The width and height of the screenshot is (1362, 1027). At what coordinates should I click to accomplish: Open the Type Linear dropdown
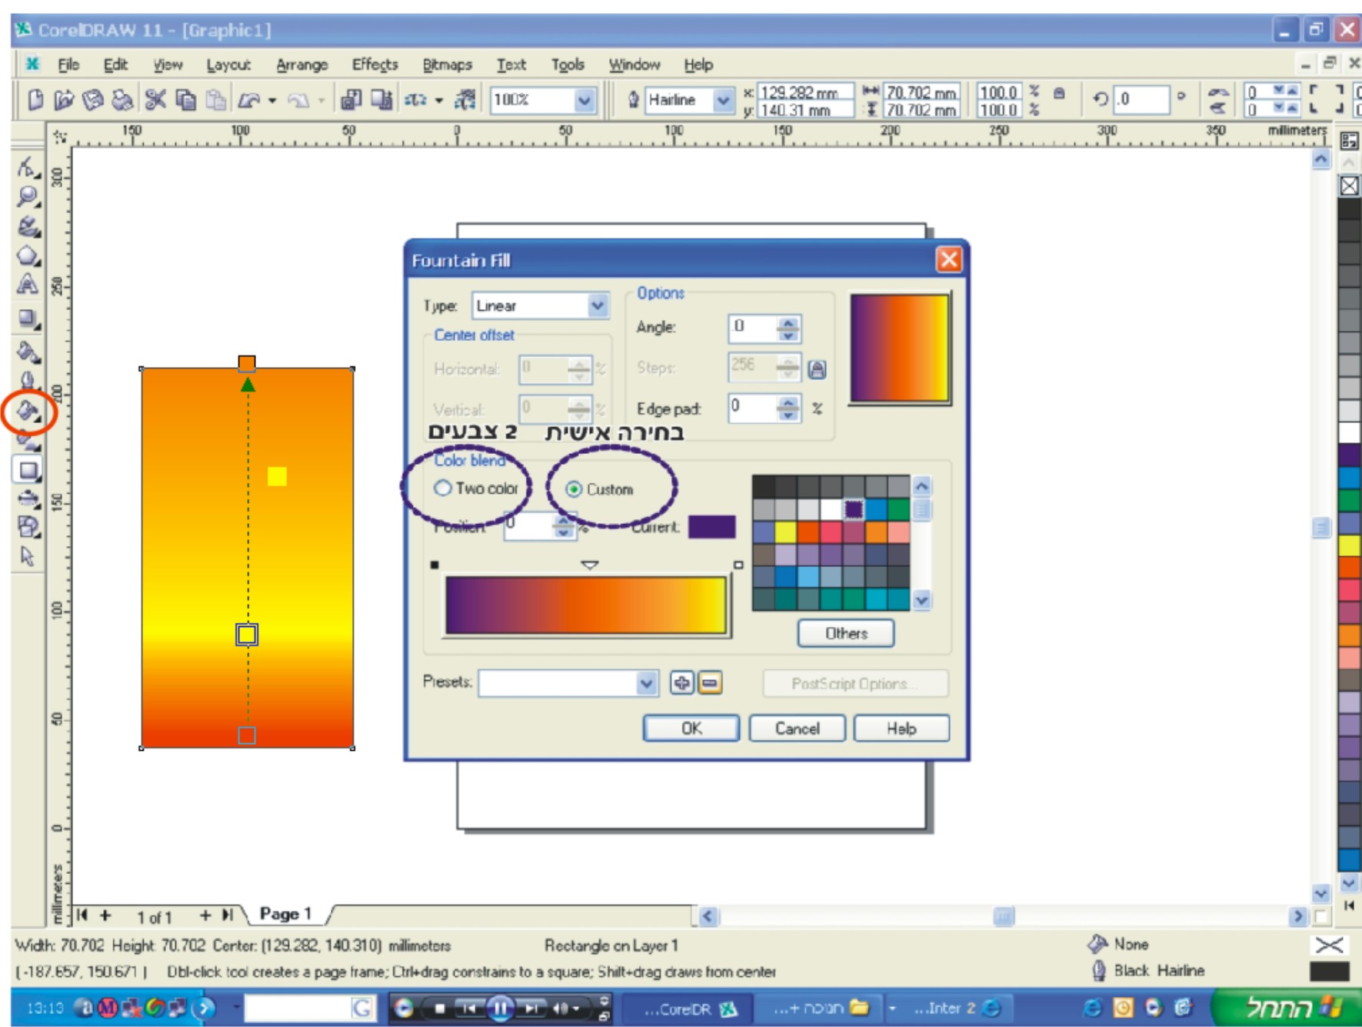click(x=598, y=305)
